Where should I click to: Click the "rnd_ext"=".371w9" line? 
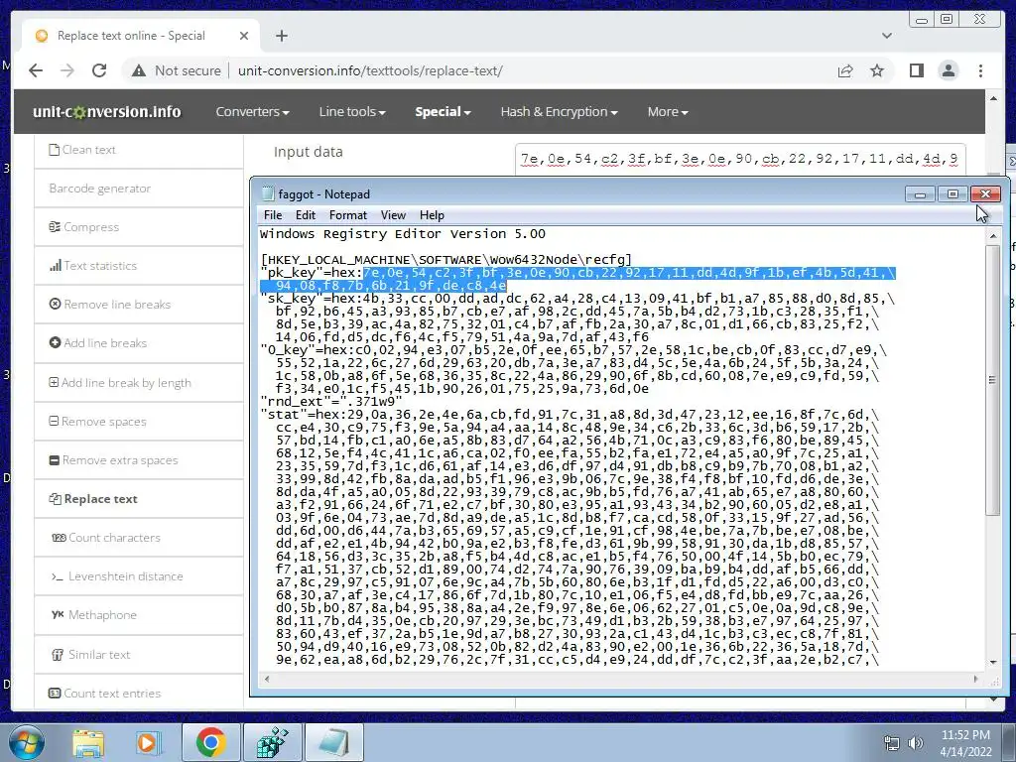331,402
